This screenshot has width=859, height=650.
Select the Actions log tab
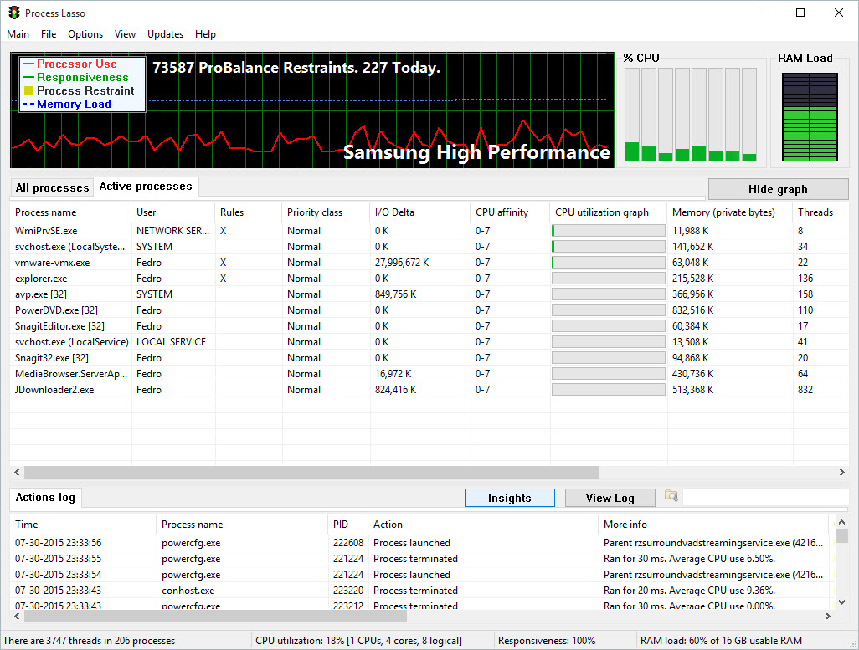(45, 497)
